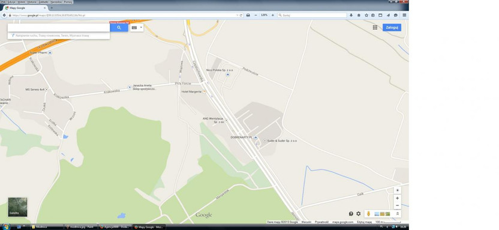Open the map help icon

point(351,214)
